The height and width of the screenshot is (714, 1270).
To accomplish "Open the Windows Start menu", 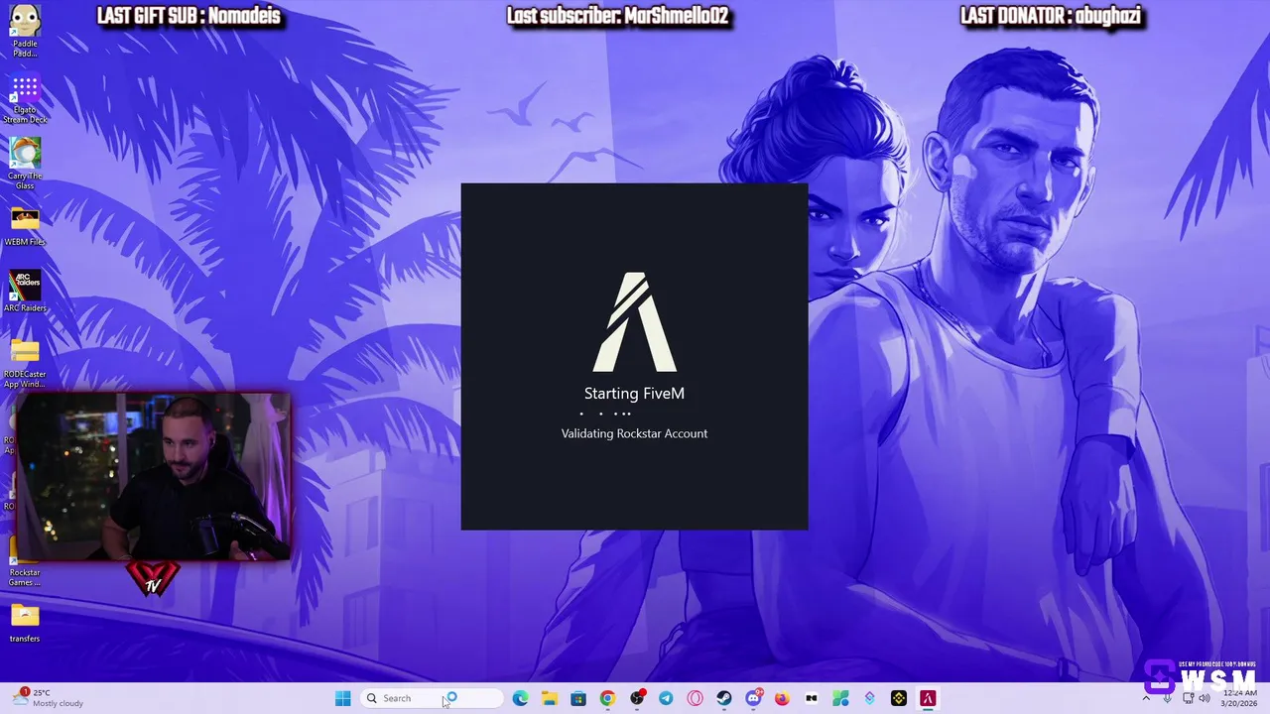I will [x=342, y=698].
